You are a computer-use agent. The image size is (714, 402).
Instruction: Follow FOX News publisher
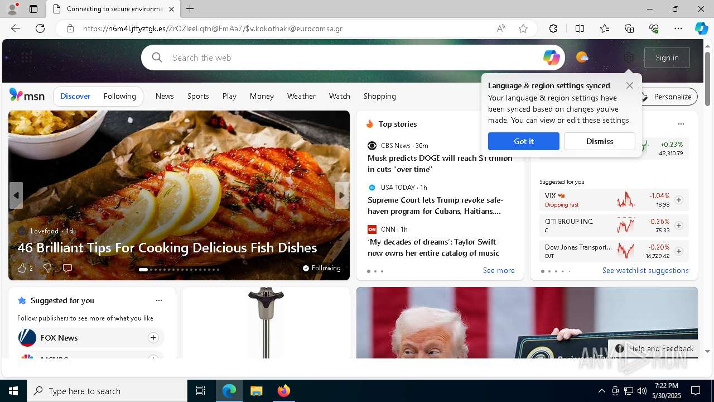click(153, 338)
